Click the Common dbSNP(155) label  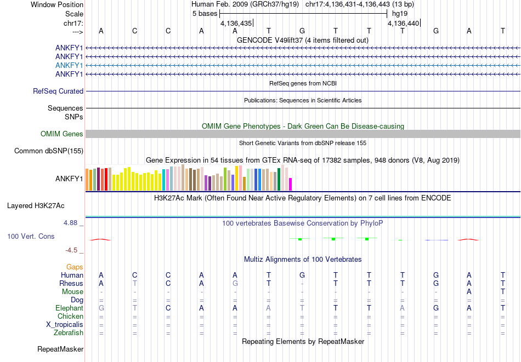pos(49,151)
